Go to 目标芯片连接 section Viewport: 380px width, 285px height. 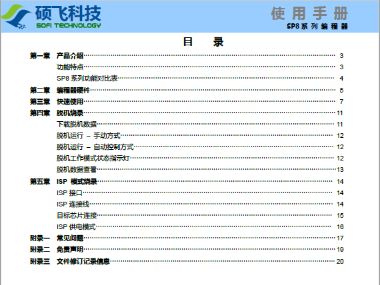pos(200,216)
